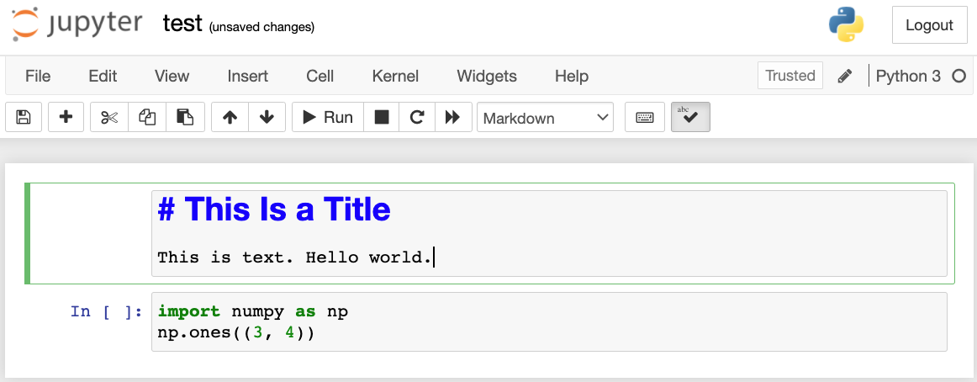The height and width of the screenshot is (382, 977).
Task: Move selected cell up arrow
Action: pyautogui.click(x=230, y=118)
